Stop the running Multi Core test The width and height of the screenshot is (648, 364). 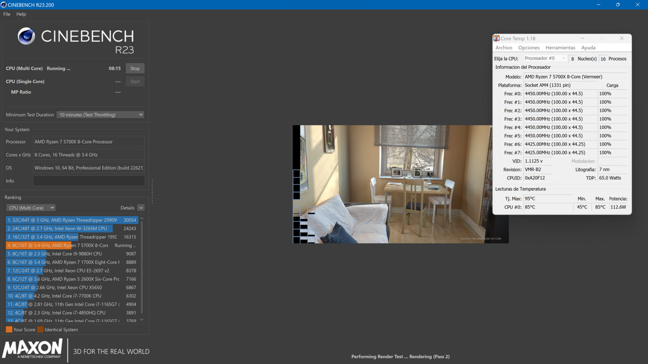point(135,68)
